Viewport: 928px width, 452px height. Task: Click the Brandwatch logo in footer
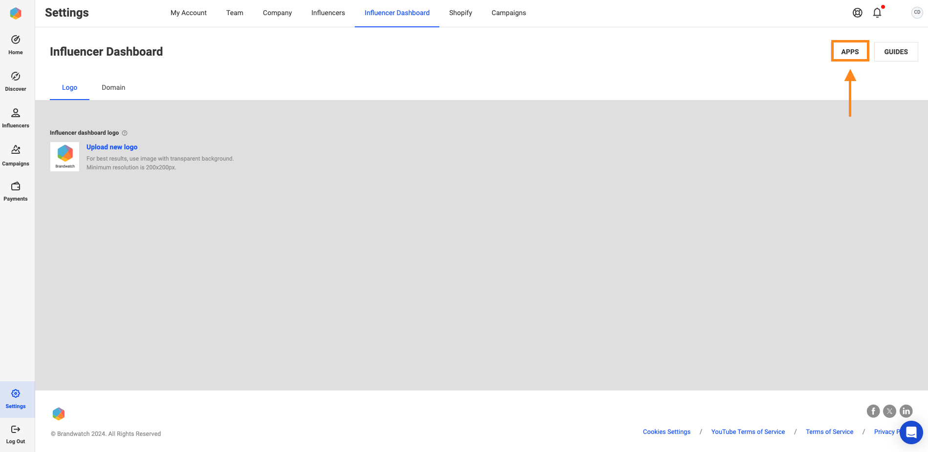59,414
